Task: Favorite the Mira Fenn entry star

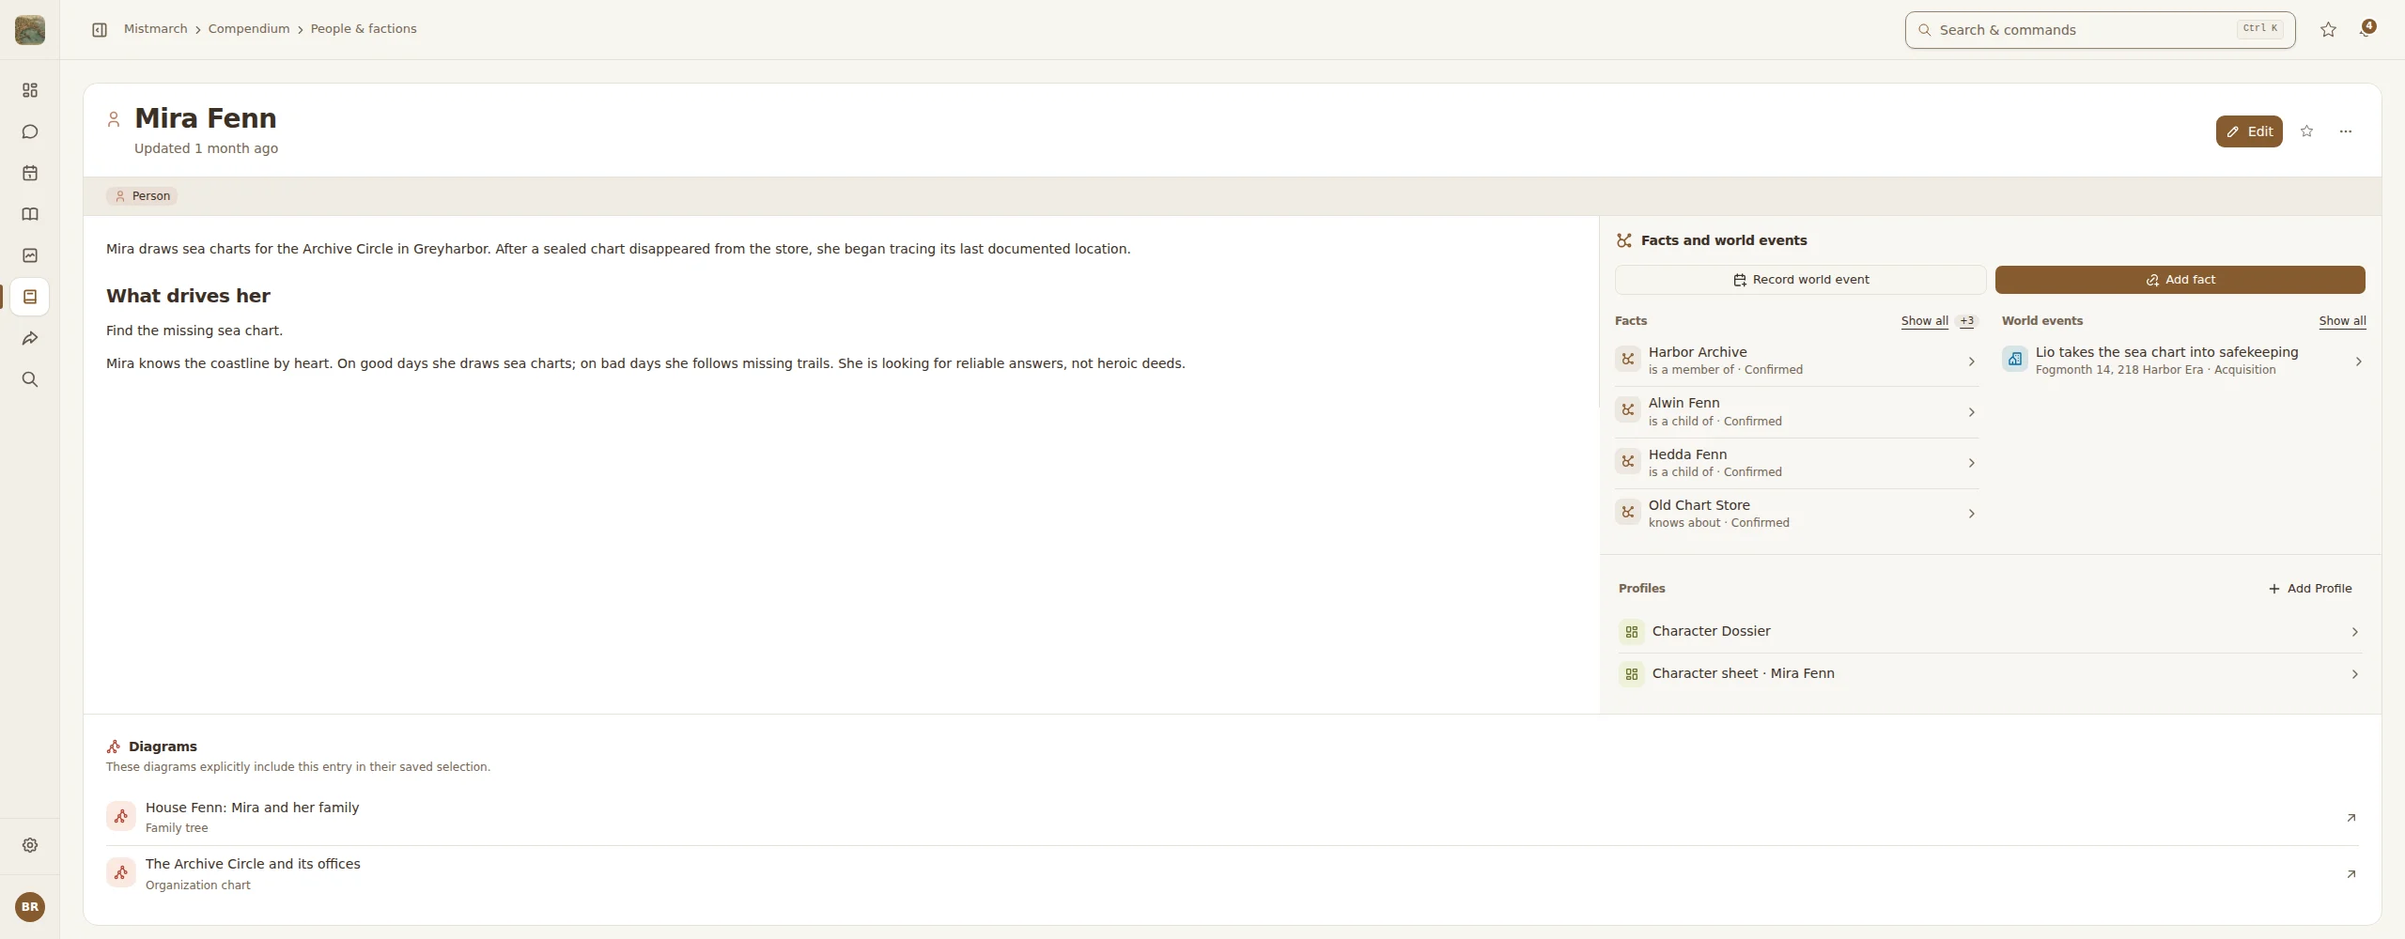Action: pyautogui.click(x=2306, y=131)
